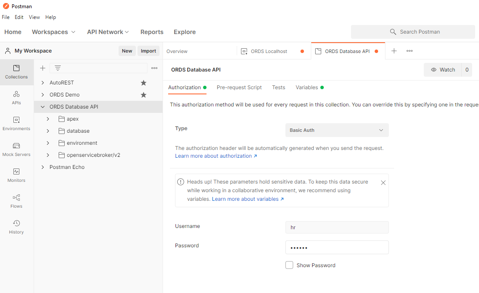The image size is (479, 293).
Task: Click the Username input field containing hr
Action: tap(337, 228)
